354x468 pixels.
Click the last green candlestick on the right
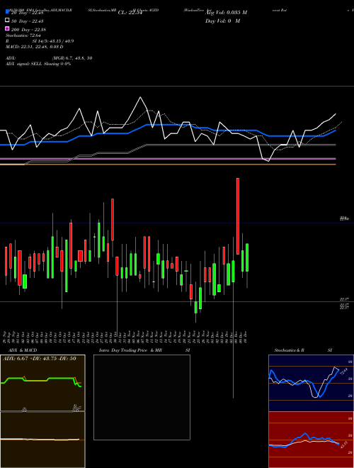247,257
